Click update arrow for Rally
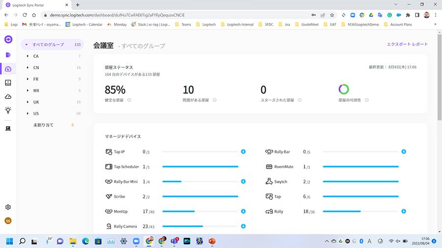 [404, 211]
